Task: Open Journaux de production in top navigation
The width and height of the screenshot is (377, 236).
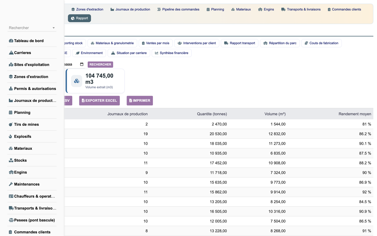Action: point(130,9)
